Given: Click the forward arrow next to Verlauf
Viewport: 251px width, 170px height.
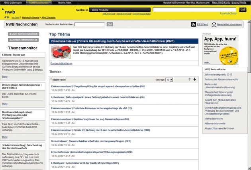Looking at the screenshot, I should pyautogui.click(x=9, y=17).
